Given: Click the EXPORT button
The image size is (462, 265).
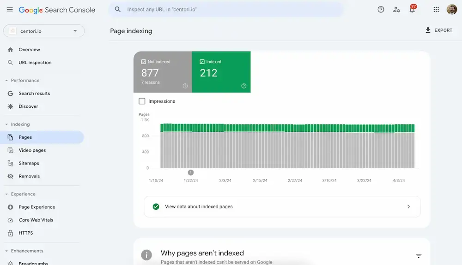Looking at the screenshot, I should click(x=438, y=30).
